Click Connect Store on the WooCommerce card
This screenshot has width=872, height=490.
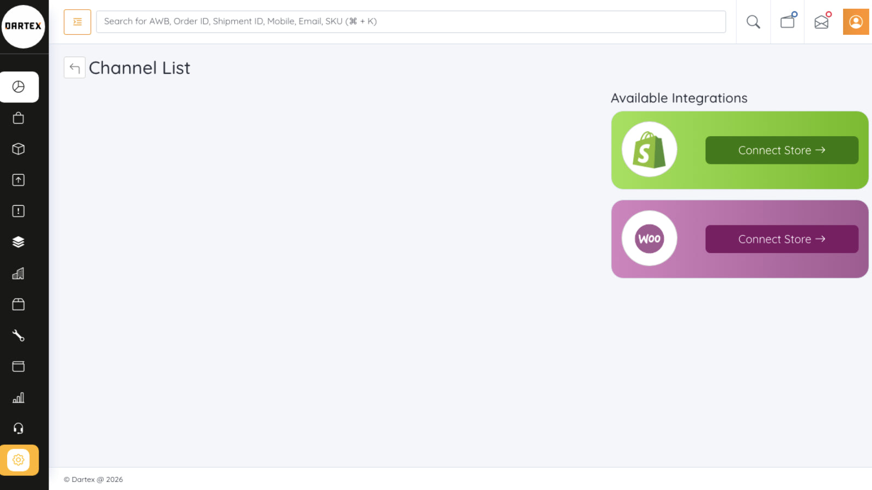(x=782, y=239)
